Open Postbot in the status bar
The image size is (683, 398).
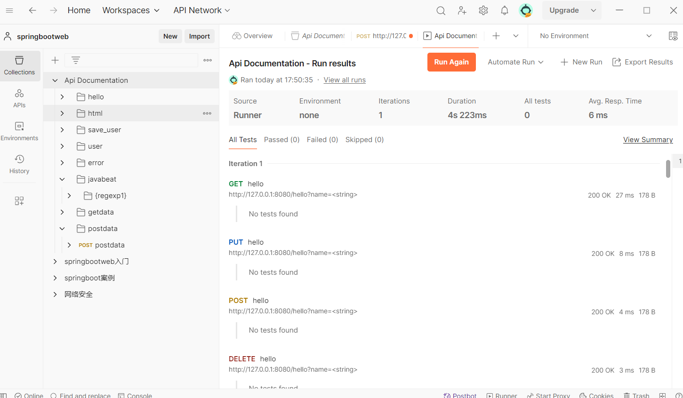pos(460,395)
